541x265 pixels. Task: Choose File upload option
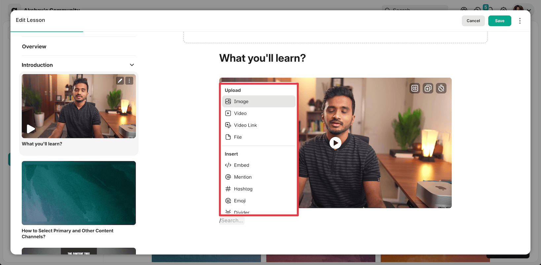pos(238,137)
